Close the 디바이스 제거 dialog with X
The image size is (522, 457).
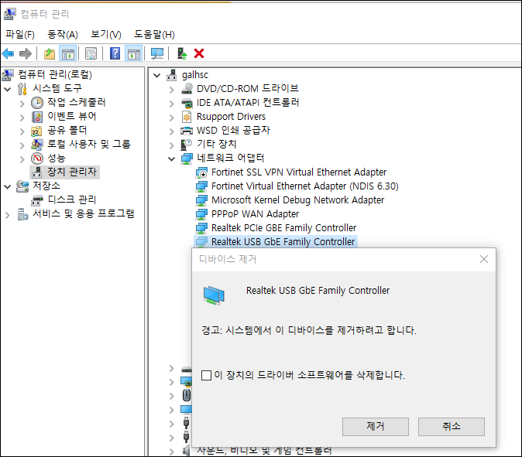pyautogui.click(x=484, y=259)
